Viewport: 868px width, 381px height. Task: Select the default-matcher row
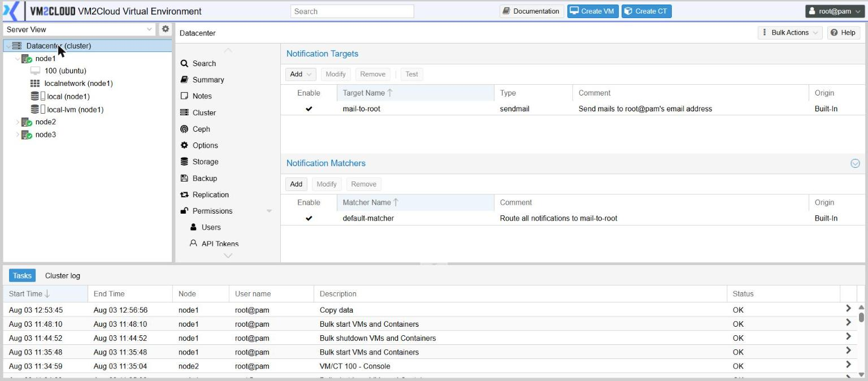pos(572,219)
